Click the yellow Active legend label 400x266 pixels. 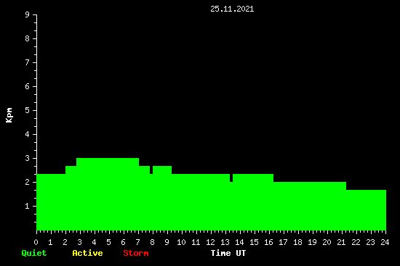pyautogui.click(x=87, y=253)
